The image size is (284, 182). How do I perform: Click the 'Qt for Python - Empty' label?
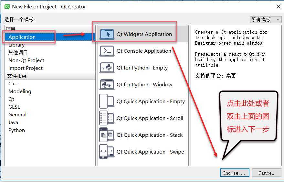(x=142, y=68)
